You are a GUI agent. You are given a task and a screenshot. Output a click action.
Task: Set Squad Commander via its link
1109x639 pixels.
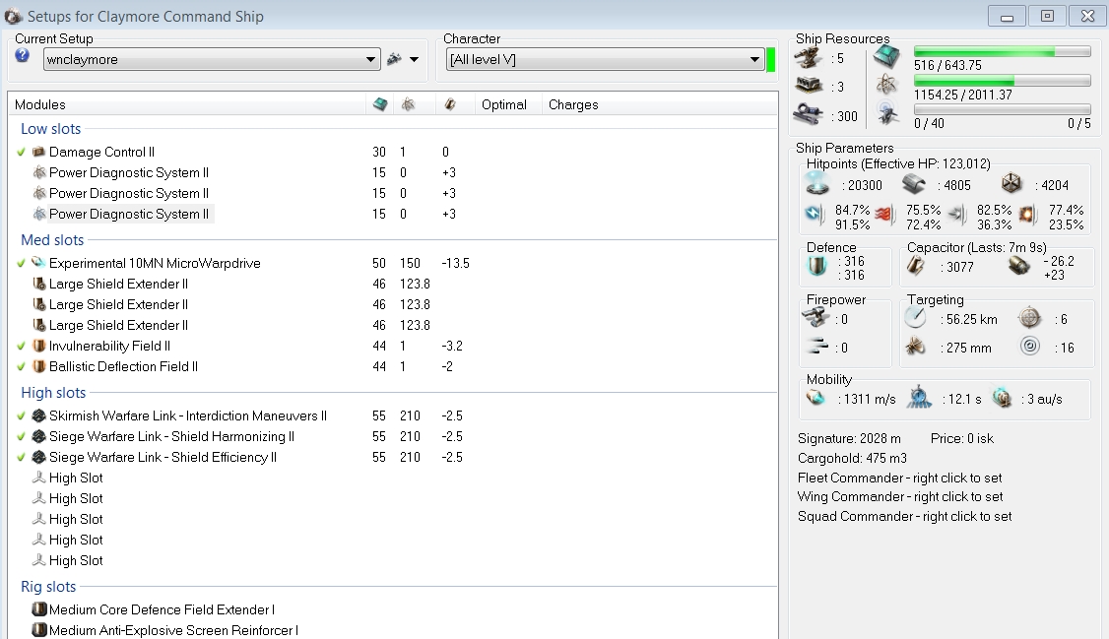pyautogui.click(x=904, y=517)
